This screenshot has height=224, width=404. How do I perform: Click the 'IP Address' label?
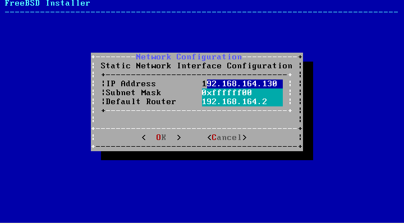pos(131,84)
